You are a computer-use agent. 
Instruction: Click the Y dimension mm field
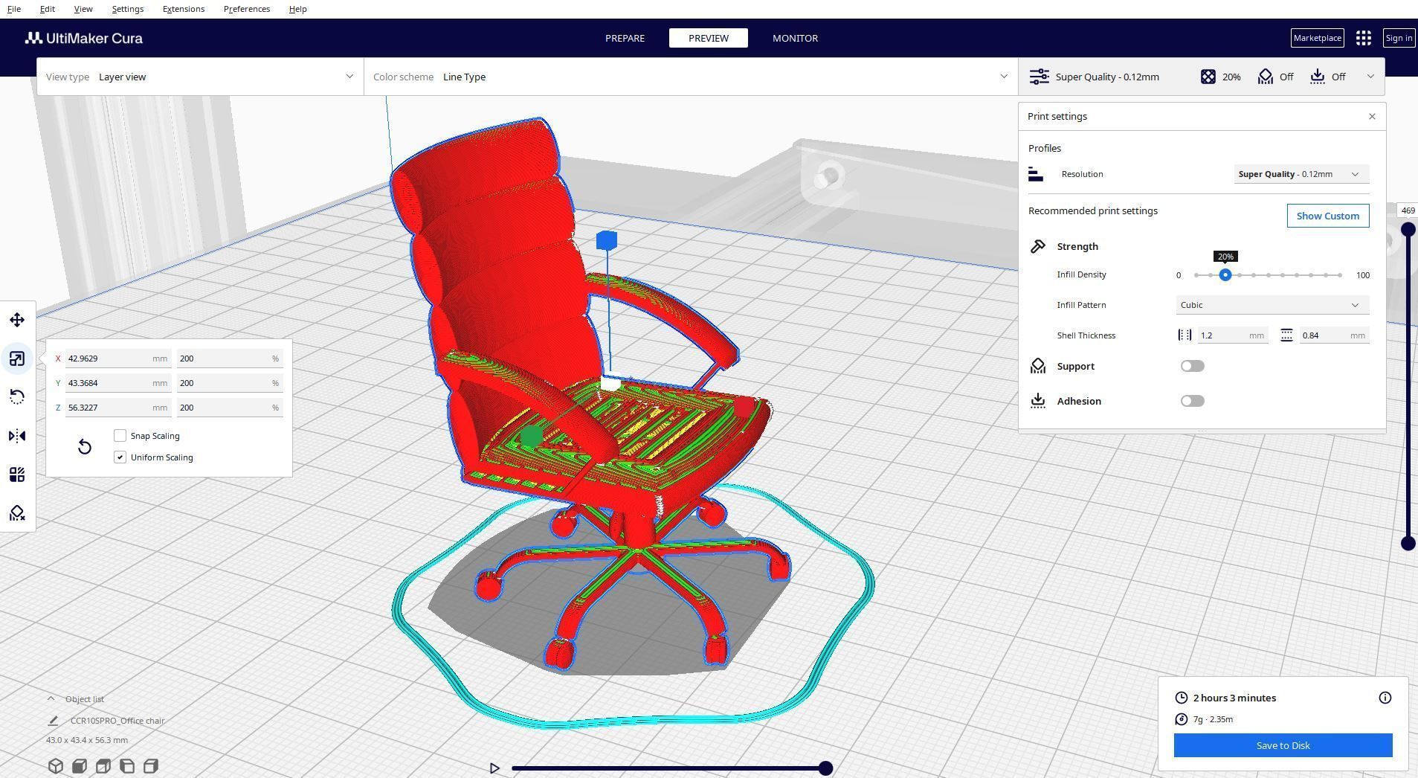[x=118, y=383]
